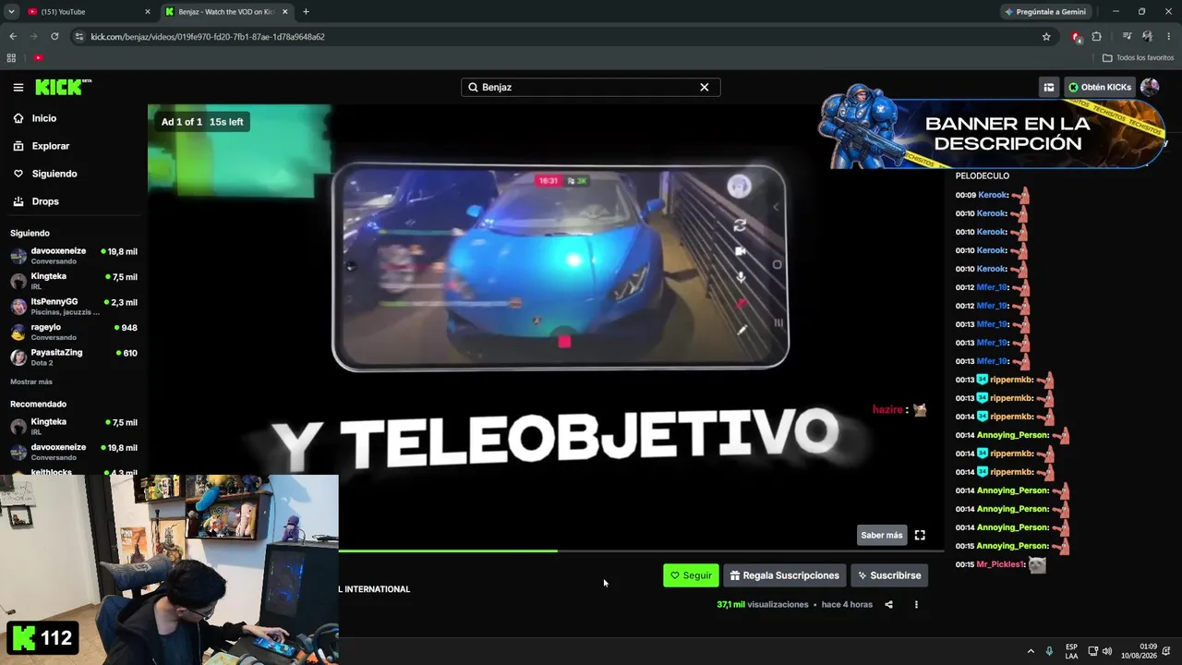Open the tab search dropdown
Image resolution: width=1182 pixels, height=665 pixels.
(x=11, y=12)
